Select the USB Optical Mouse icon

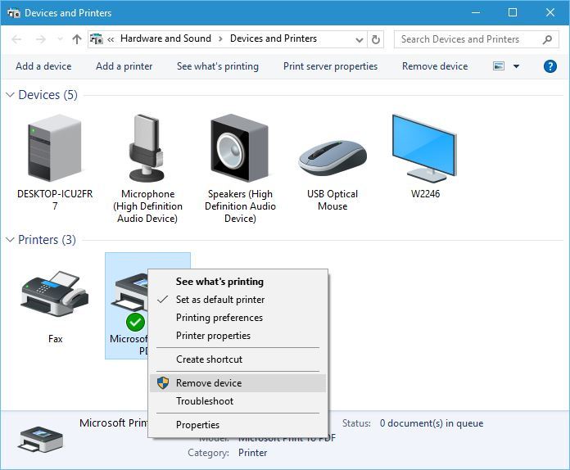(332, 158)
